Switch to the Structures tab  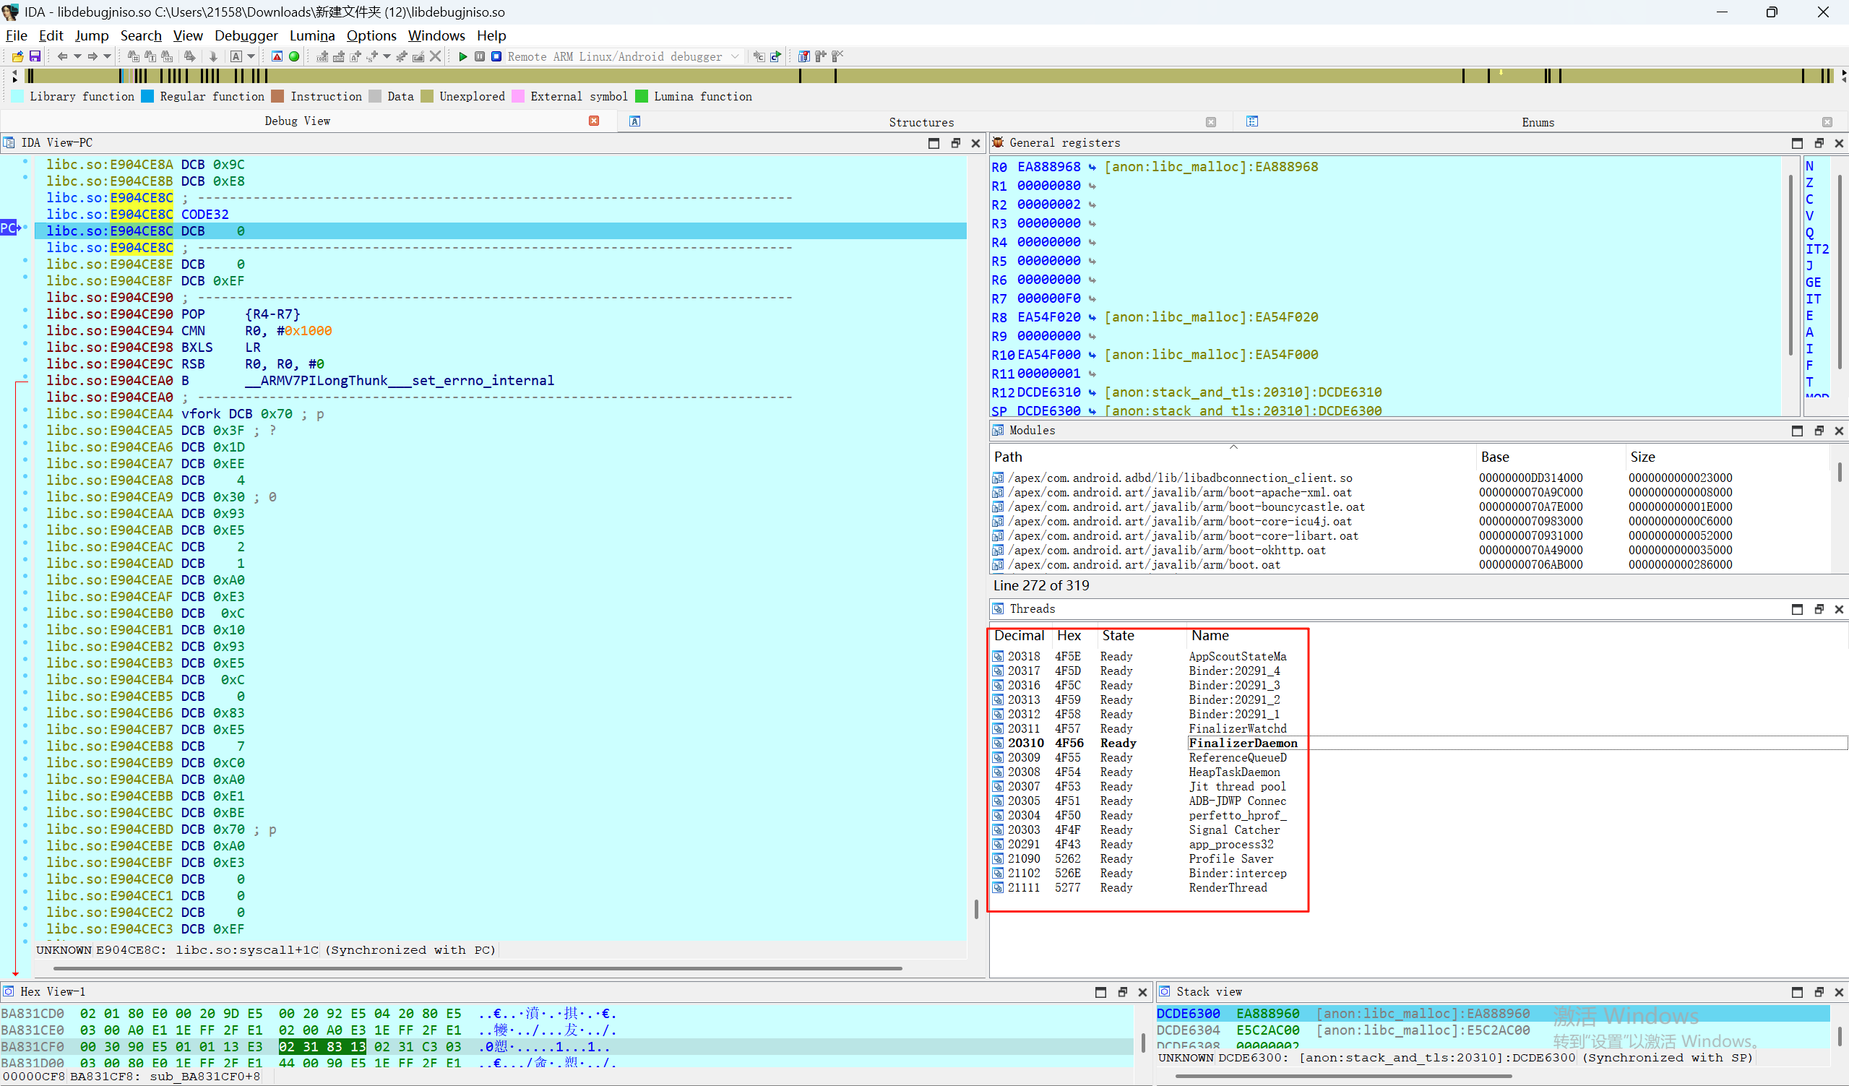pyautogui.click(x=921, y=122)
